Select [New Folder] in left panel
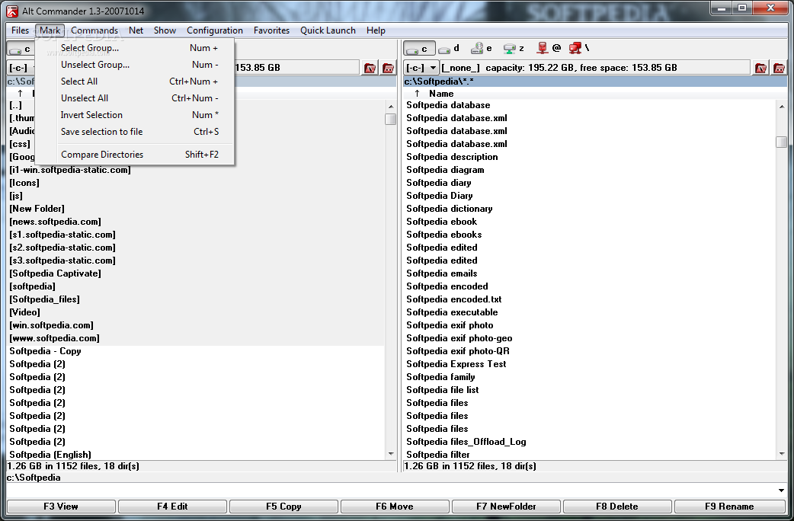The height and width of the screenshot is (521, 794). [x=37, y=209]
